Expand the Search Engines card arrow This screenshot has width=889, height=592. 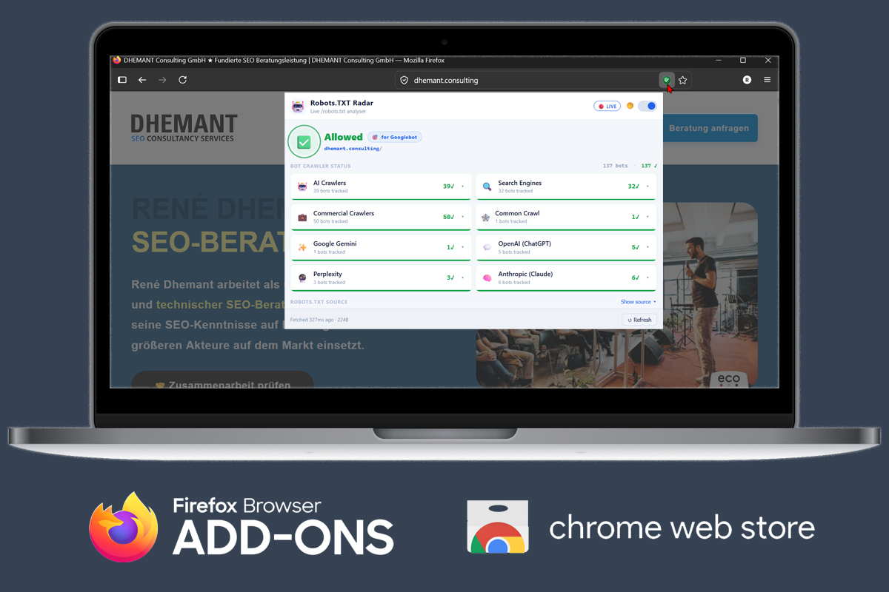647,186
